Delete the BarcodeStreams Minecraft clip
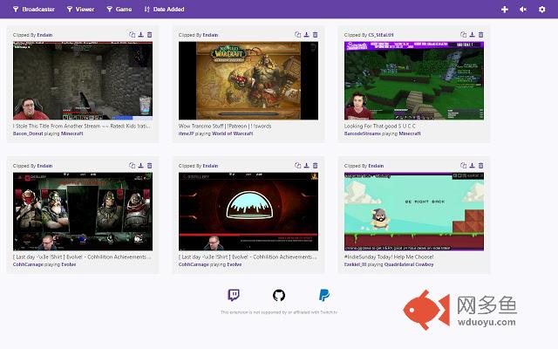This screenshot has height=349, width=558. [480, 35]
